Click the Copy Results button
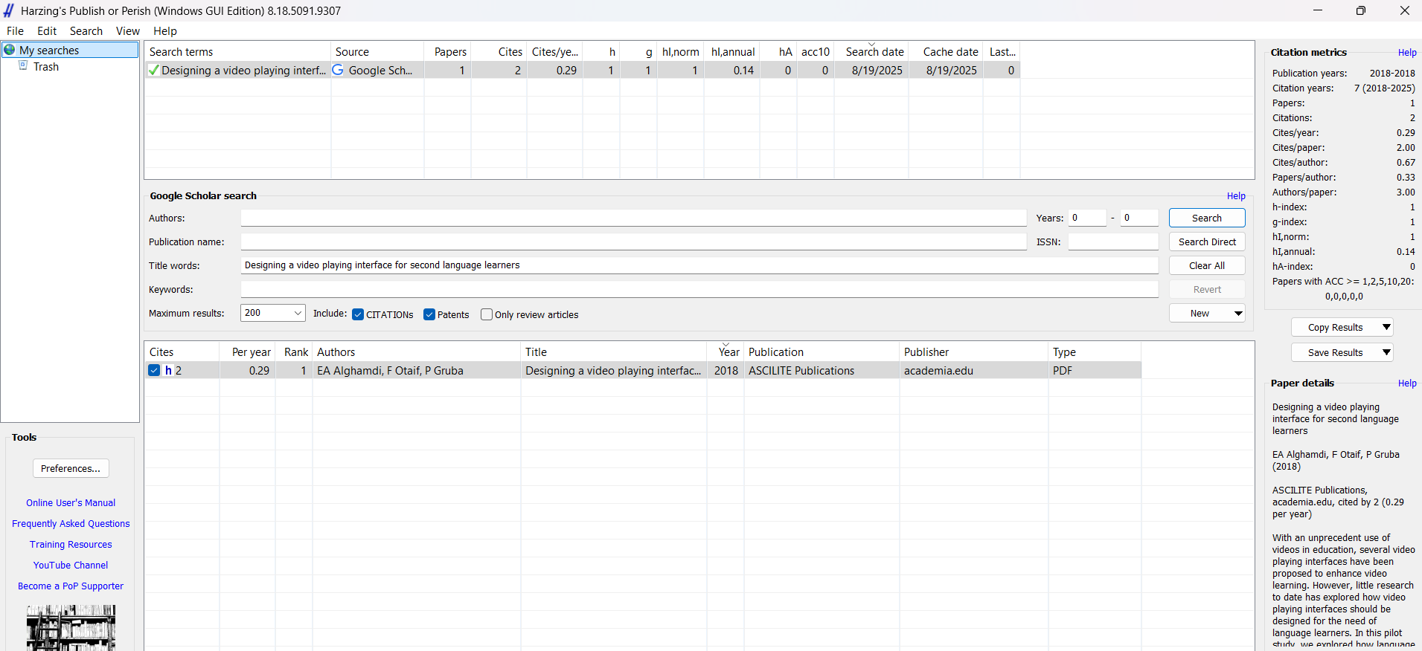The width and height of the screenshot is (1422, 651). pos(1336,327)
